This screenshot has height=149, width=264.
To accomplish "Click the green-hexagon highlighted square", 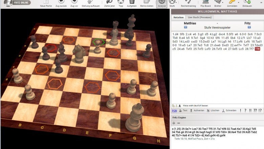I will (98, 42).
